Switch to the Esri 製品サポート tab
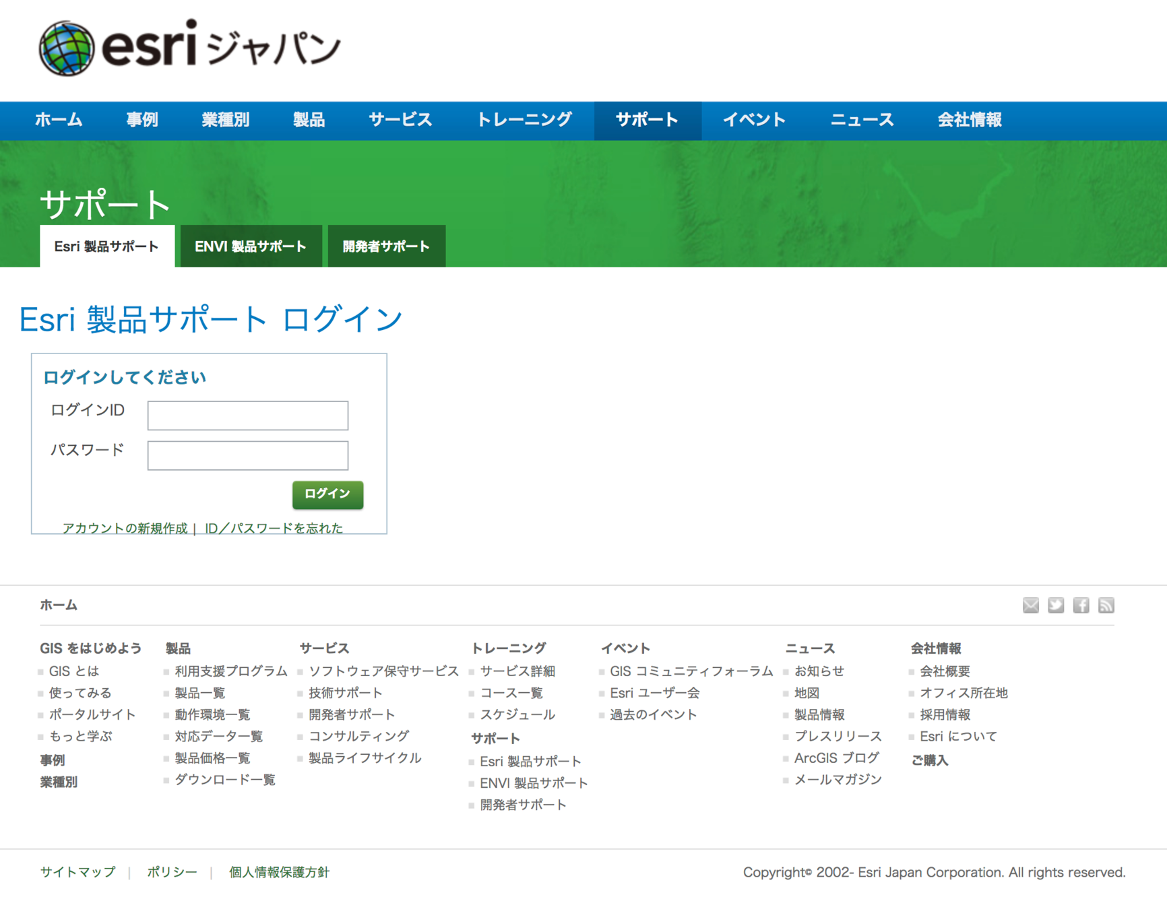This screenshot has width=1167, height=909. 107,246
